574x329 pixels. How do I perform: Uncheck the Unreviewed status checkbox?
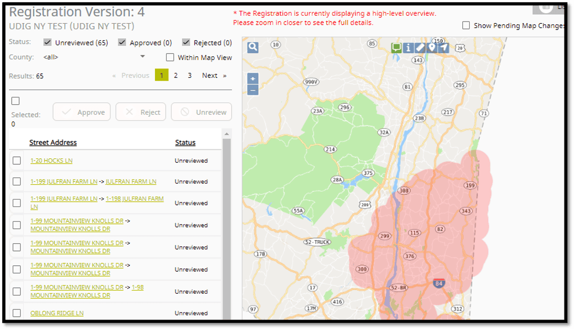tap(47, 43)
